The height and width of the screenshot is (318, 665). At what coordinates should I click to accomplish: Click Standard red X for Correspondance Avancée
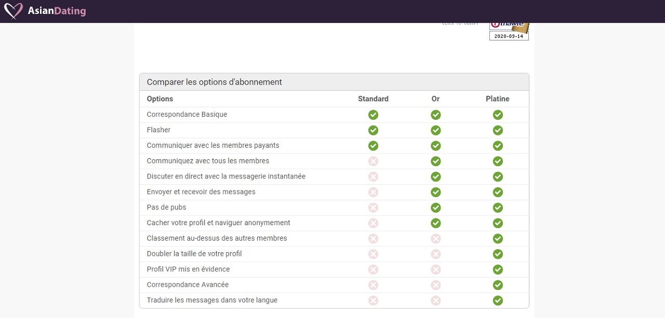point(373,285)
